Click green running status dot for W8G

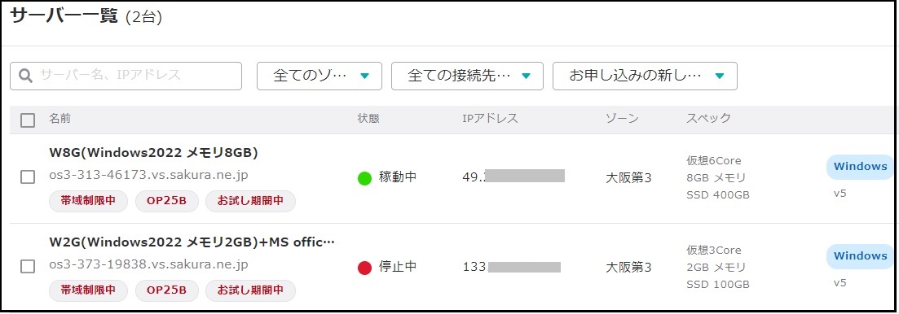364,178
